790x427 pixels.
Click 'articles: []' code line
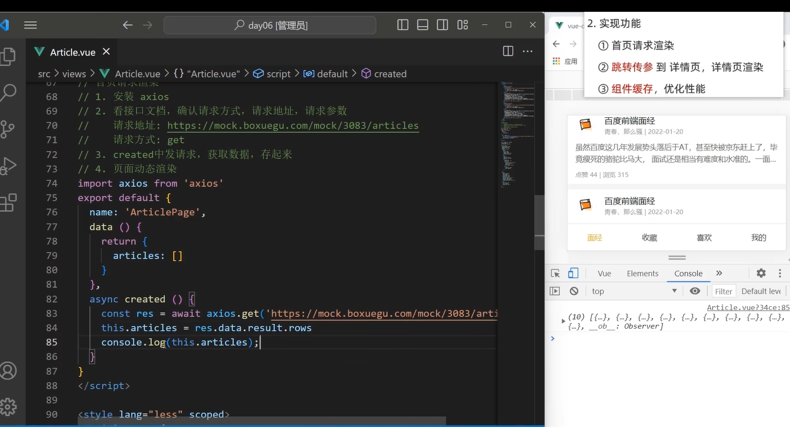(148, 256)
